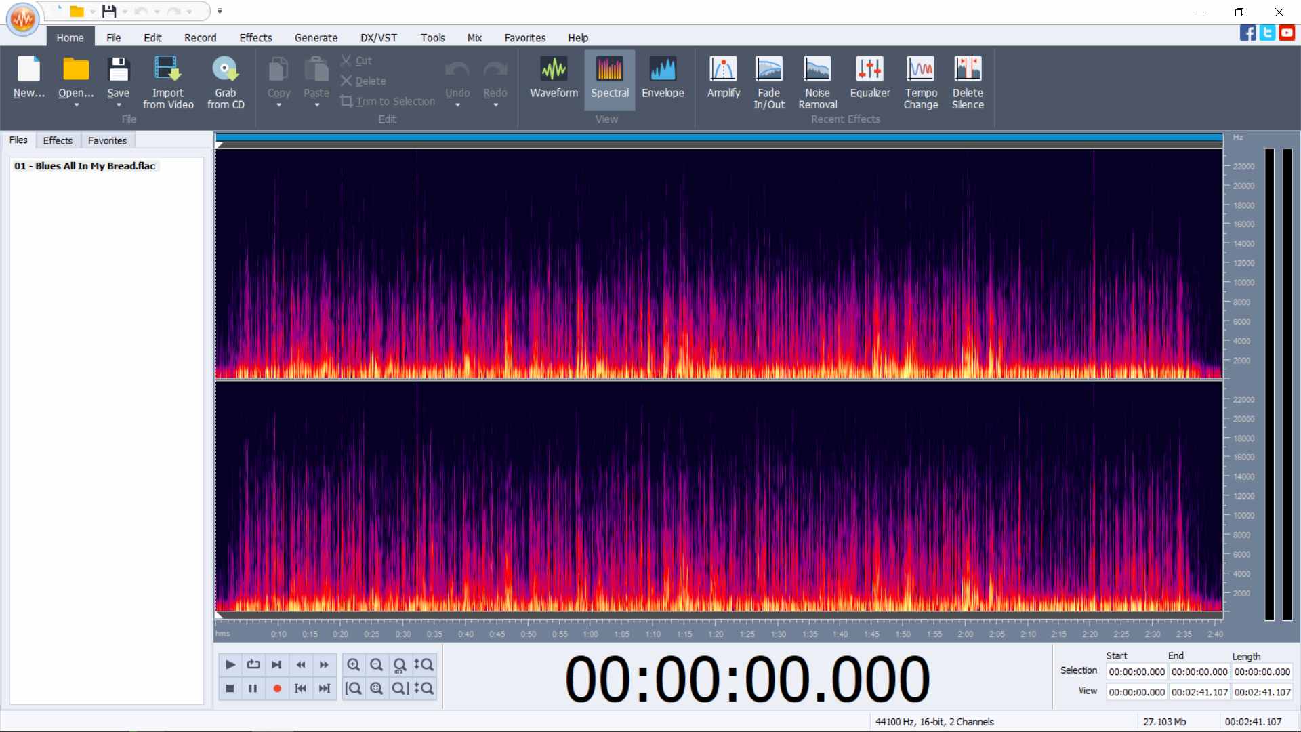This screenshot has height=732, width=1301.
Task: Click the play to end button
Action: pos(276,664)
